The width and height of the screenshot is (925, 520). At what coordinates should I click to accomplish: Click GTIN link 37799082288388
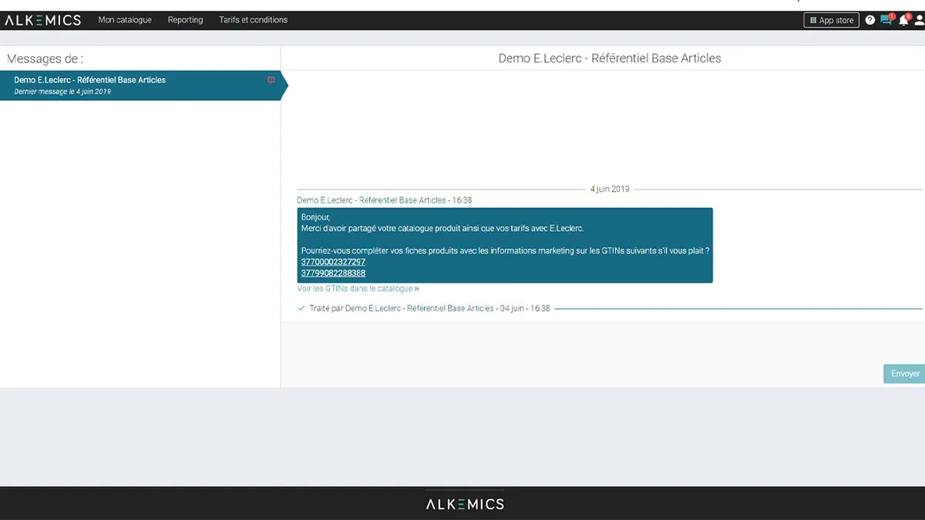[x=333, y=273]
